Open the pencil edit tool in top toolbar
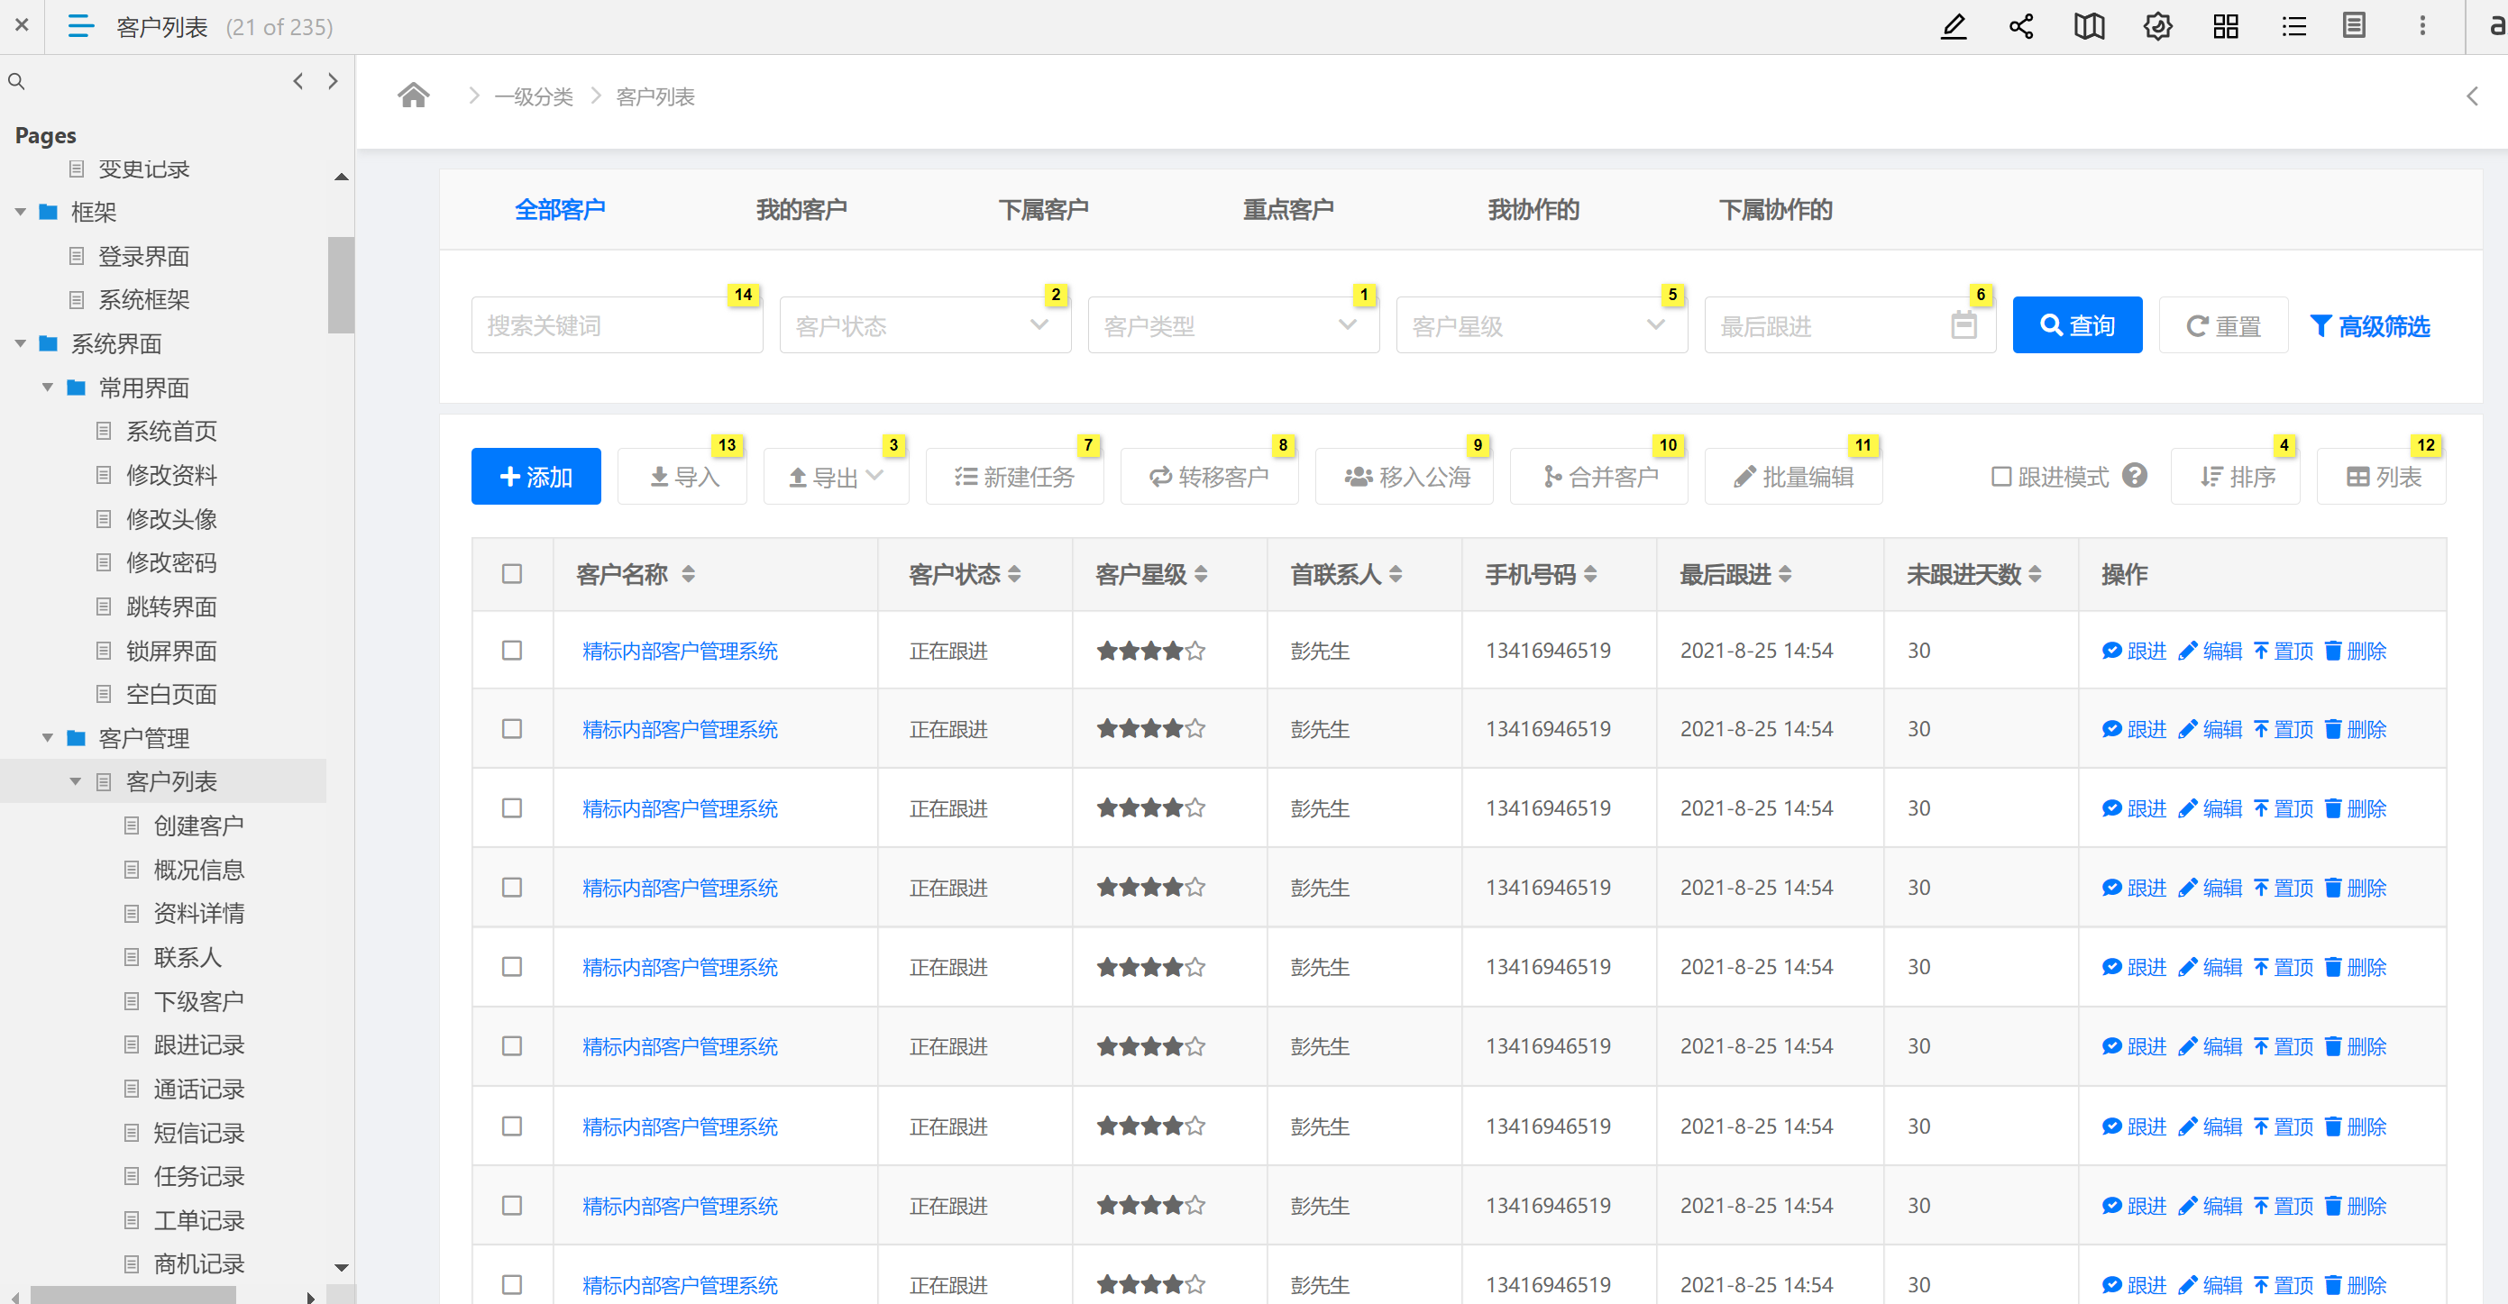 coord(1953,26)
